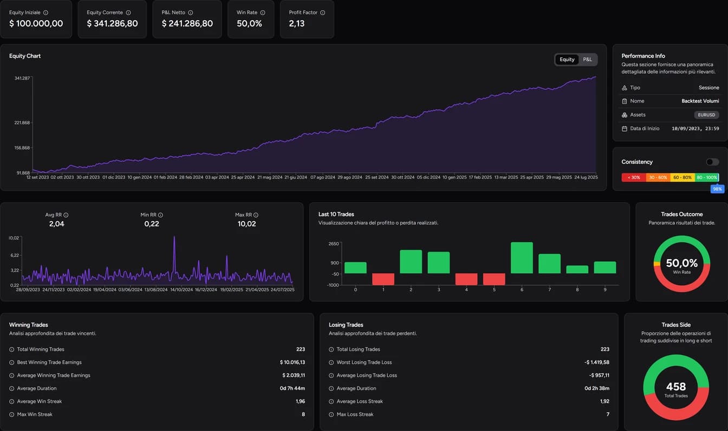Click the Assets row icon in Performance Info
This screenshot has height=431, width=728.
(625, 115)
